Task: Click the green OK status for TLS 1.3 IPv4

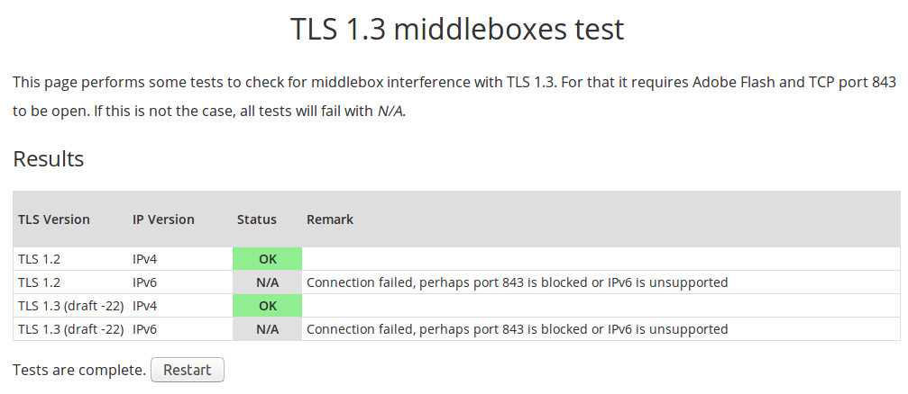Action: [268, 306]
